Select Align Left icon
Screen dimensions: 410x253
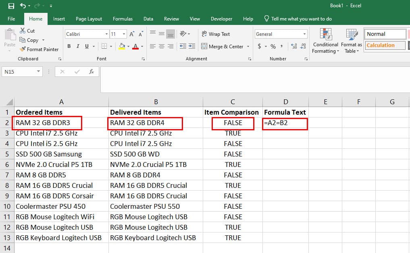pos(153,46)
